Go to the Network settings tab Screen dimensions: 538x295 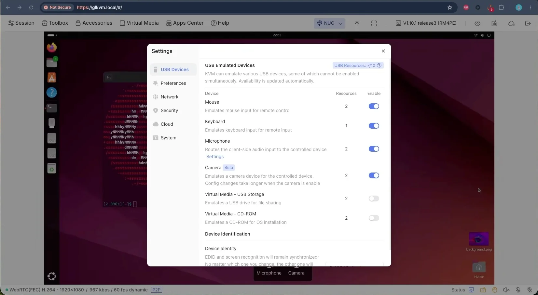click(x=173, y=97)
